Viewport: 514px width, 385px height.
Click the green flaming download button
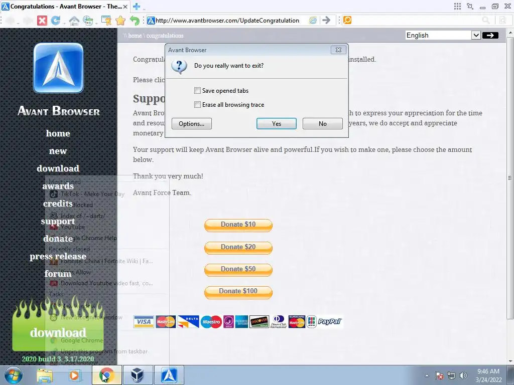tap(58, 324)
